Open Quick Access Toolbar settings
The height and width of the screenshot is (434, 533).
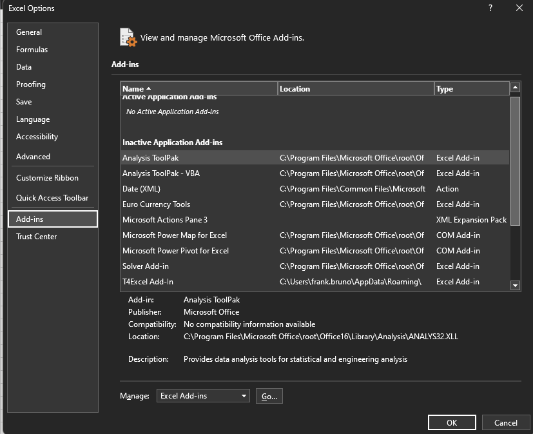52,198
